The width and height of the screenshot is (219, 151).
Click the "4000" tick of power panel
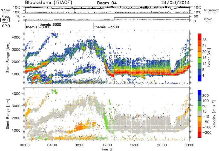point(16,37)
